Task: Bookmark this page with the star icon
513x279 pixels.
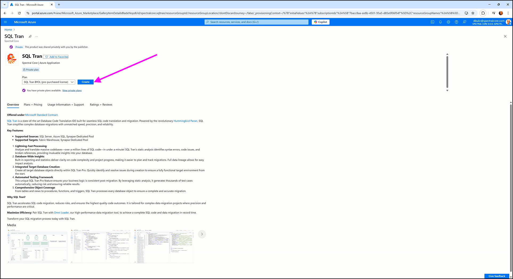Action: [x=473, y=13]
